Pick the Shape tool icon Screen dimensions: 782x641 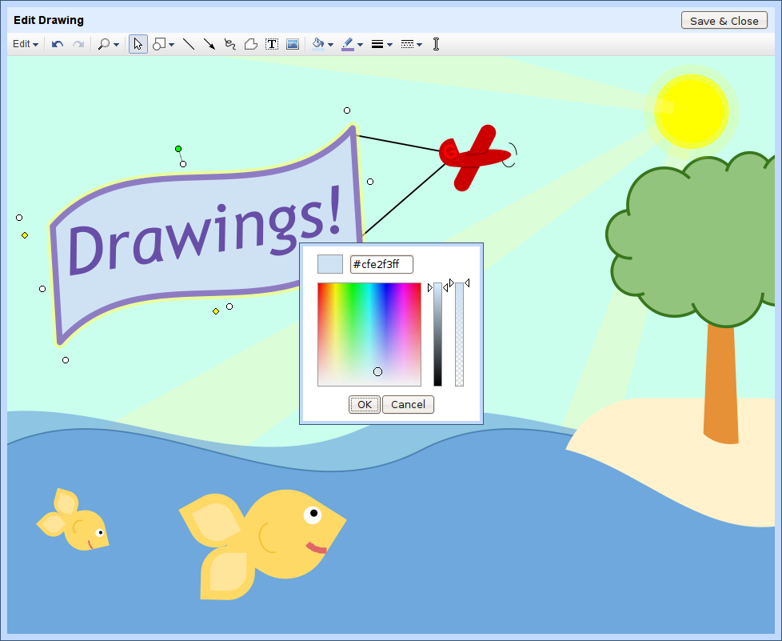[159, 44]
